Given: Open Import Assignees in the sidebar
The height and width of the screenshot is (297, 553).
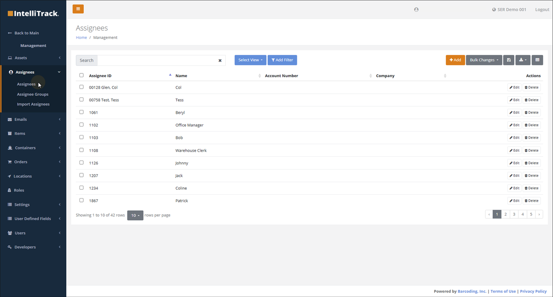Looking at the screenshot, I should coord(33,104).
